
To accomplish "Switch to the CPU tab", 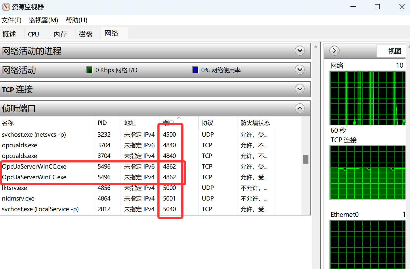I will click(34, 34).
